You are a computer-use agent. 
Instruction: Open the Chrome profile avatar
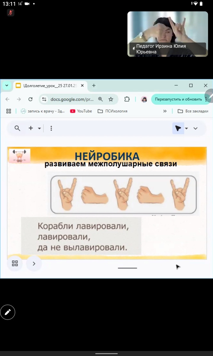[144, 99]
